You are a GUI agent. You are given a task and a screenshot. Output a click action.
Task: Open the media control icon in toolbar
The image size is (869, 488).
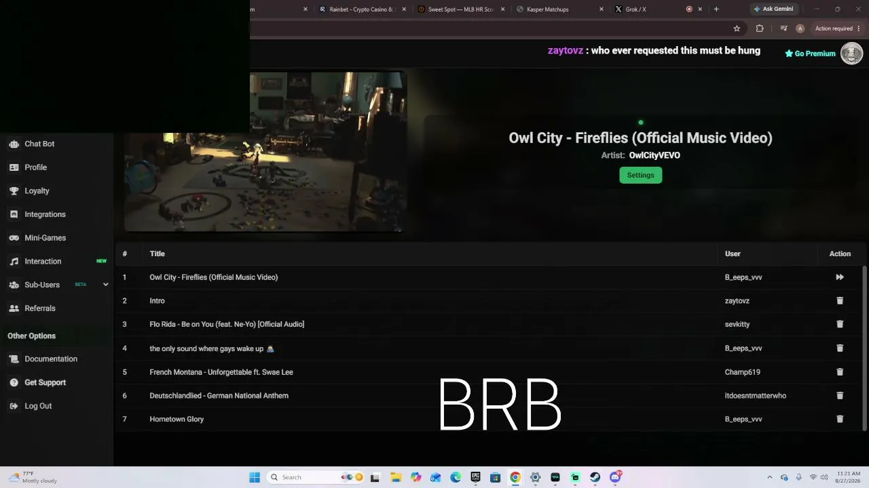(783, 28)
